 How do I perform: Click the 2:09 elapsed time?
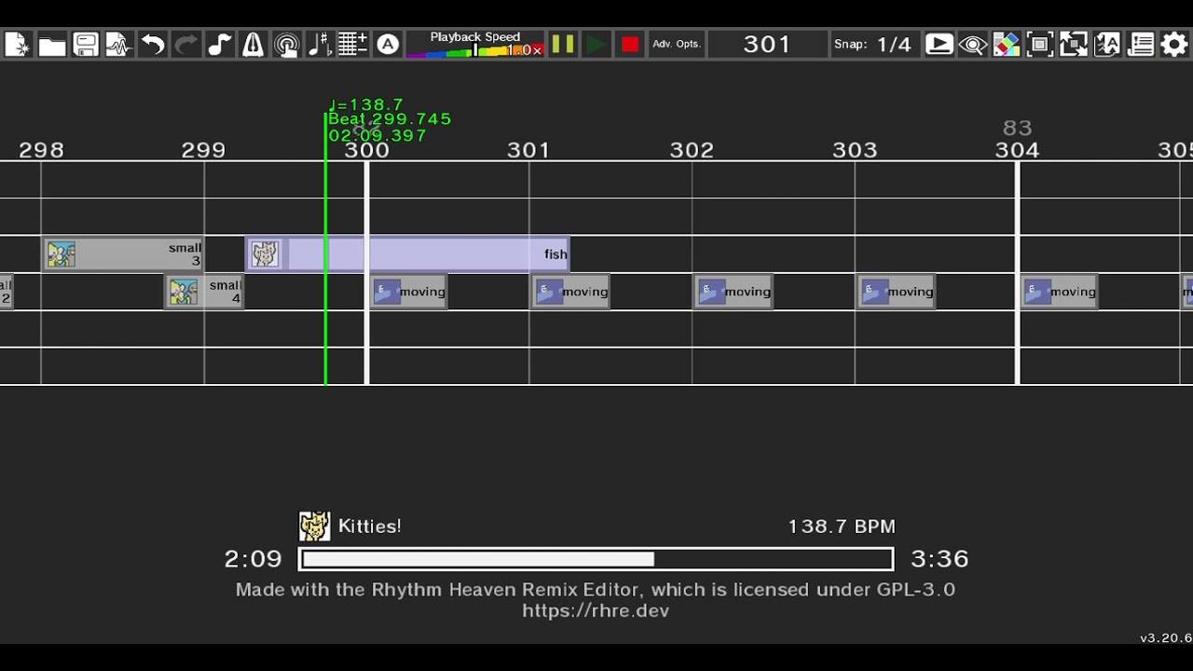pyautogui.click(x=253, y=559)
